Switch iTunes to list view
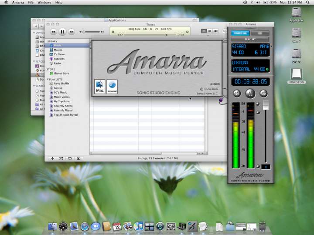Image resolution: width=314 pixels, height=235 pixels. (x=204, y=31)
